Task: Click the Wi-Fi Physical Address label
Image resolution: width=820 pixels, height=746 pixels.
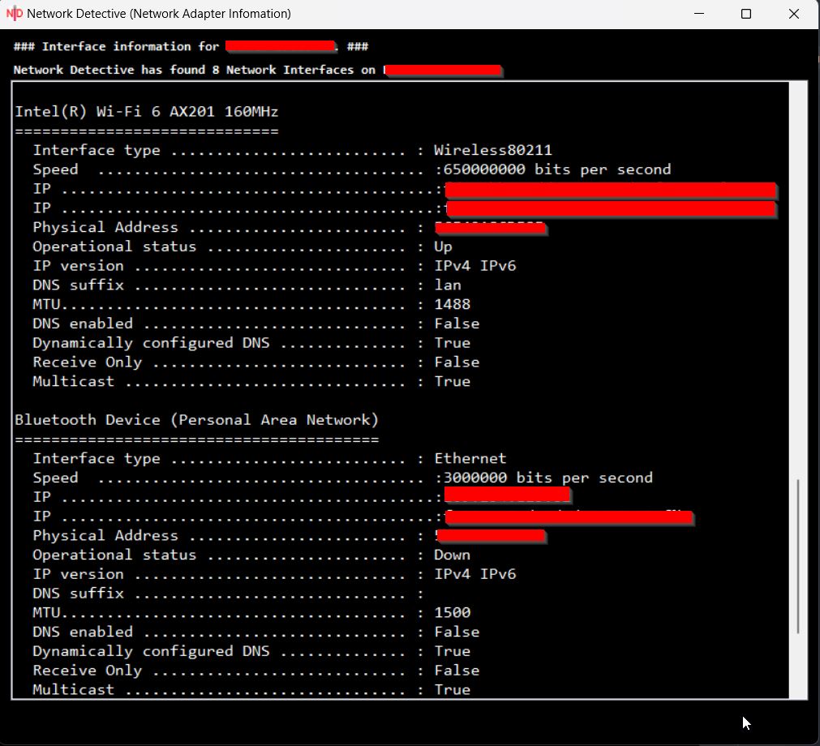Action: point(105,227)
